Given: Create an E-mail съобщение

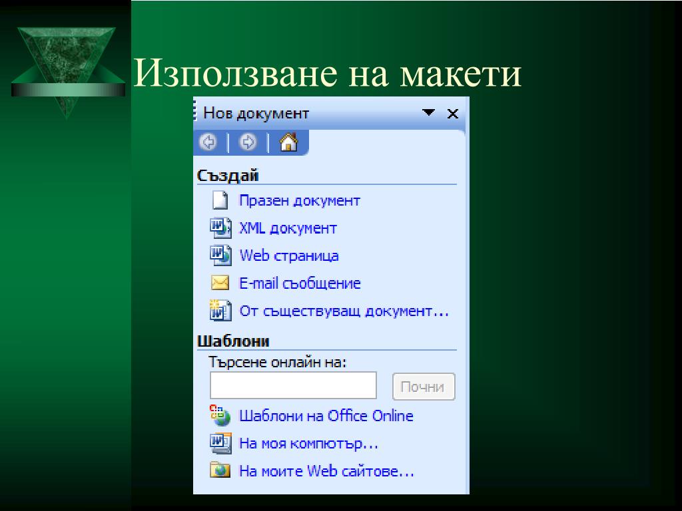Looking at the screenshot, I should [300, 283].
